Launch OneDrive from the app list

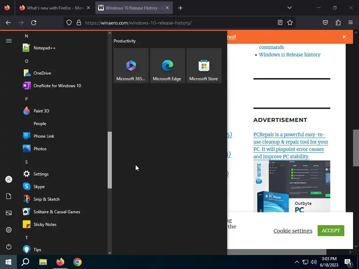(x=64, y=73)
